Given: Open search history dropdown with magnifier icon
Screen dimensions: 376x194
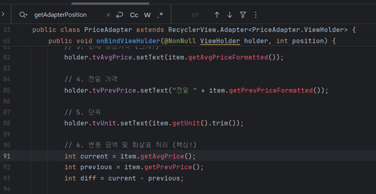Looking at the screenshot, I should pyautogui.click(x=23, y=15).
